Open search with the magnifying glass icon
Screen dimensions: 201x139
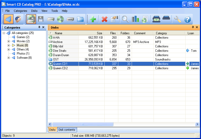[x=125, y=19]
